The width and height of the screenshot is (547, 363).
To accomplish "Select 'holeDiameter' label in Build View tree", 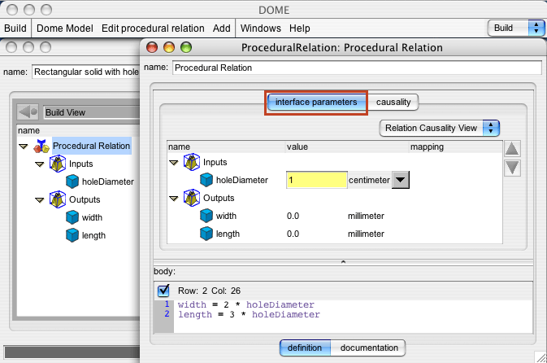I will point(108,181).
